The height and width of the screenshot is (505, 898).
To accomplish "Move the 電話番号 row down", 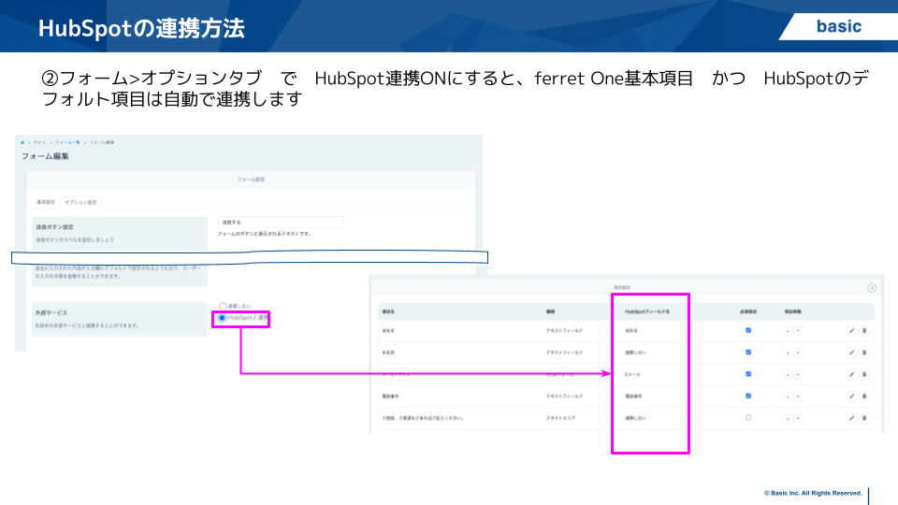I will click(x=798, y=397).
